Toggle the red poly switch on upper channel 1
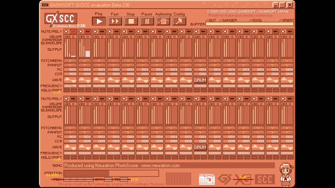Screen dimensions: 335x188 (73, 32)
